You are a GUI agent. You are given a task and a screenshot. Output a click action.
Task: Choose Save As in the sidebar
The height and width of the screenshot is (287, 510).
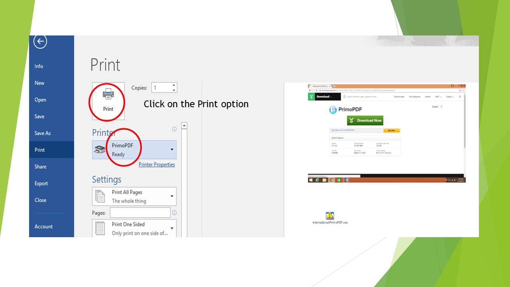click(x=43, y=133)
